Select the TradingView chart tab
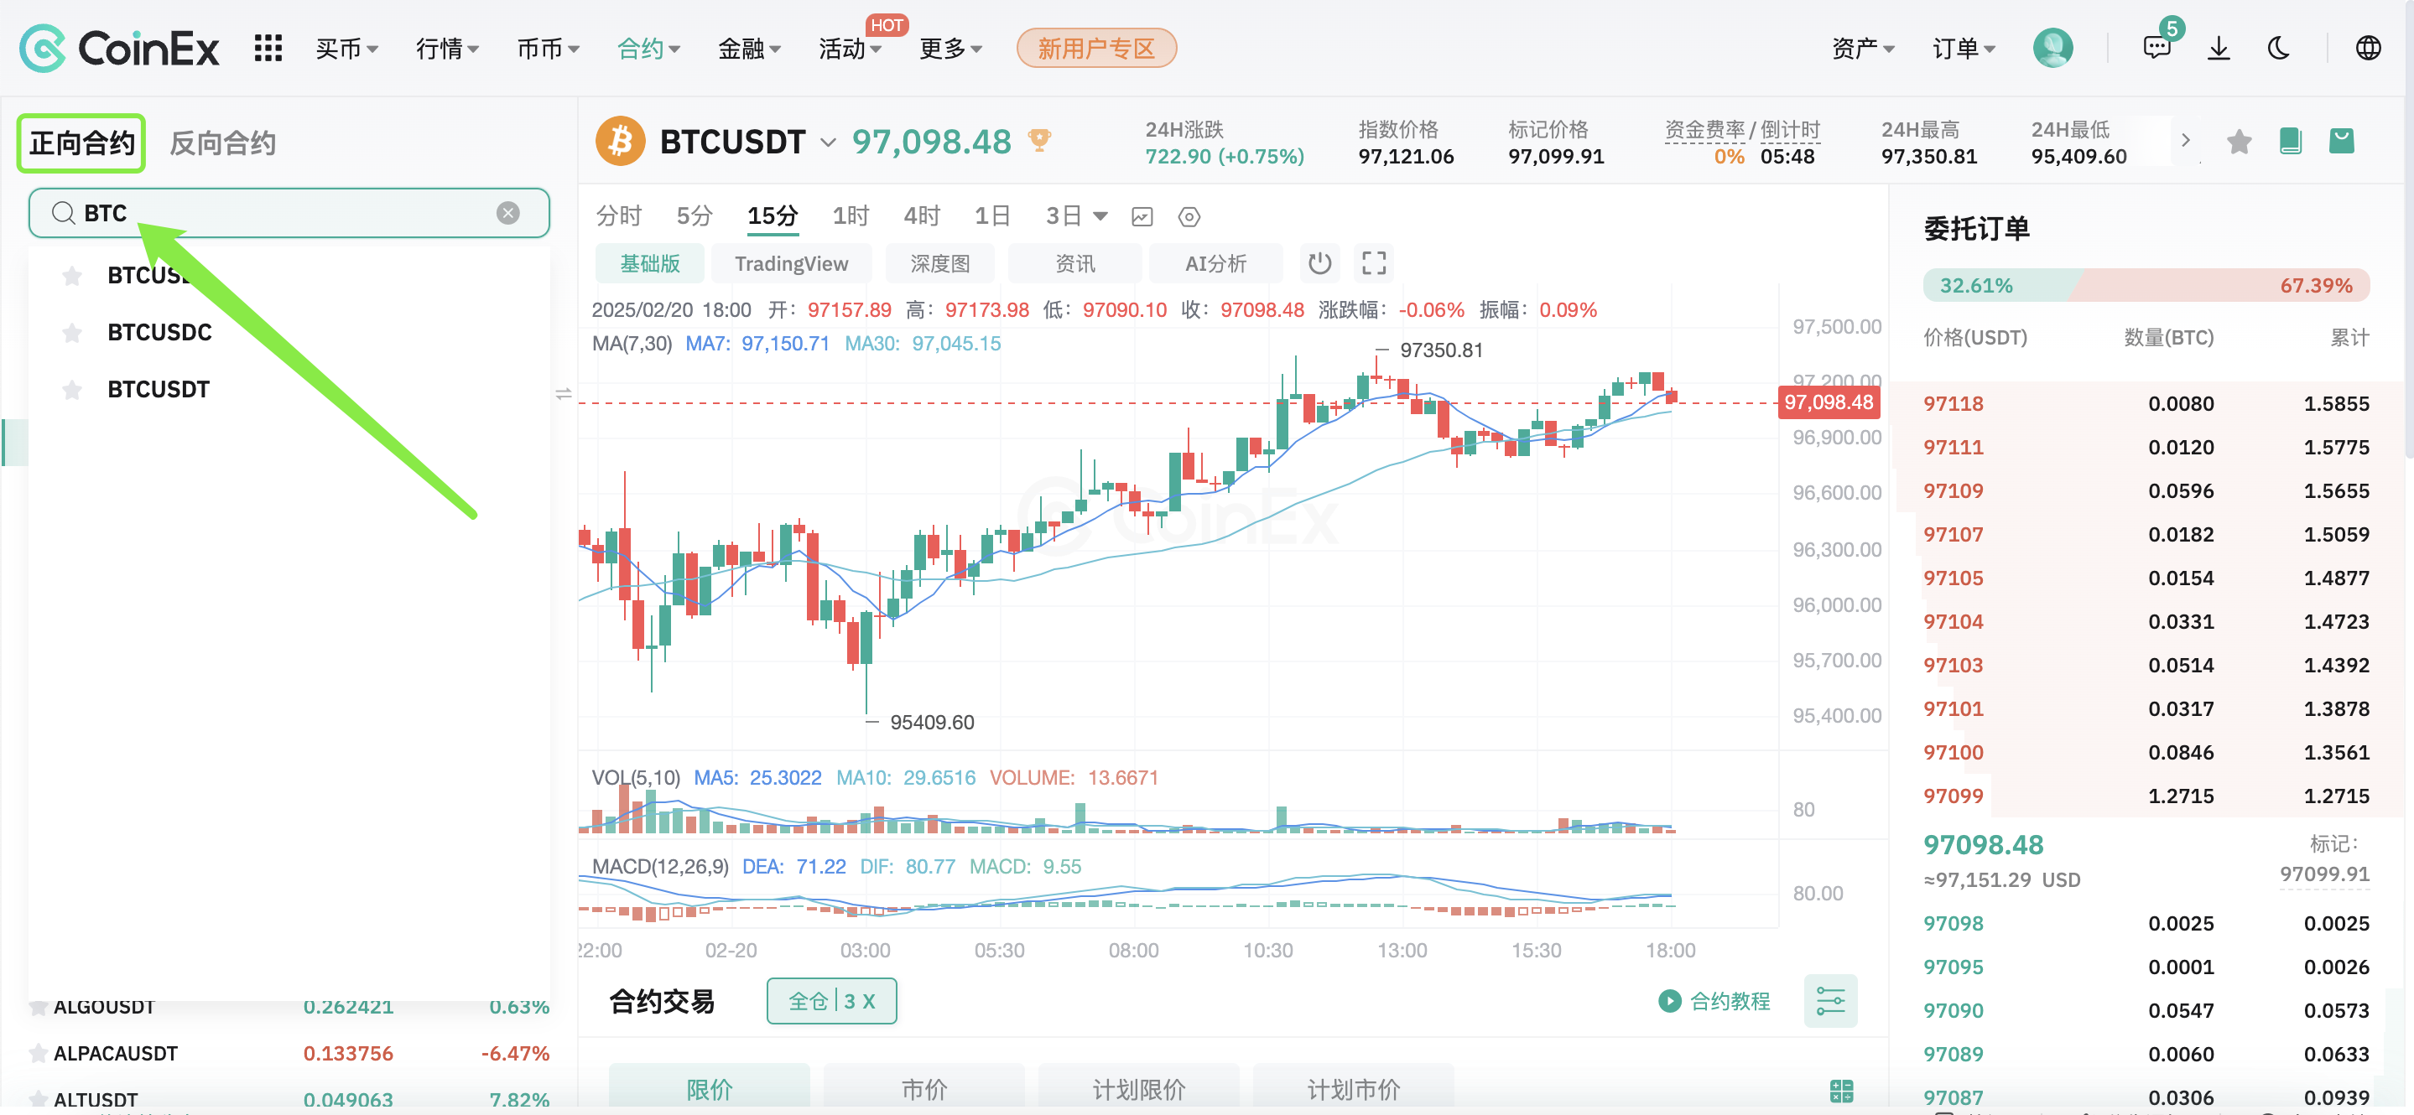2414x1115 pixels. [791, 263]
